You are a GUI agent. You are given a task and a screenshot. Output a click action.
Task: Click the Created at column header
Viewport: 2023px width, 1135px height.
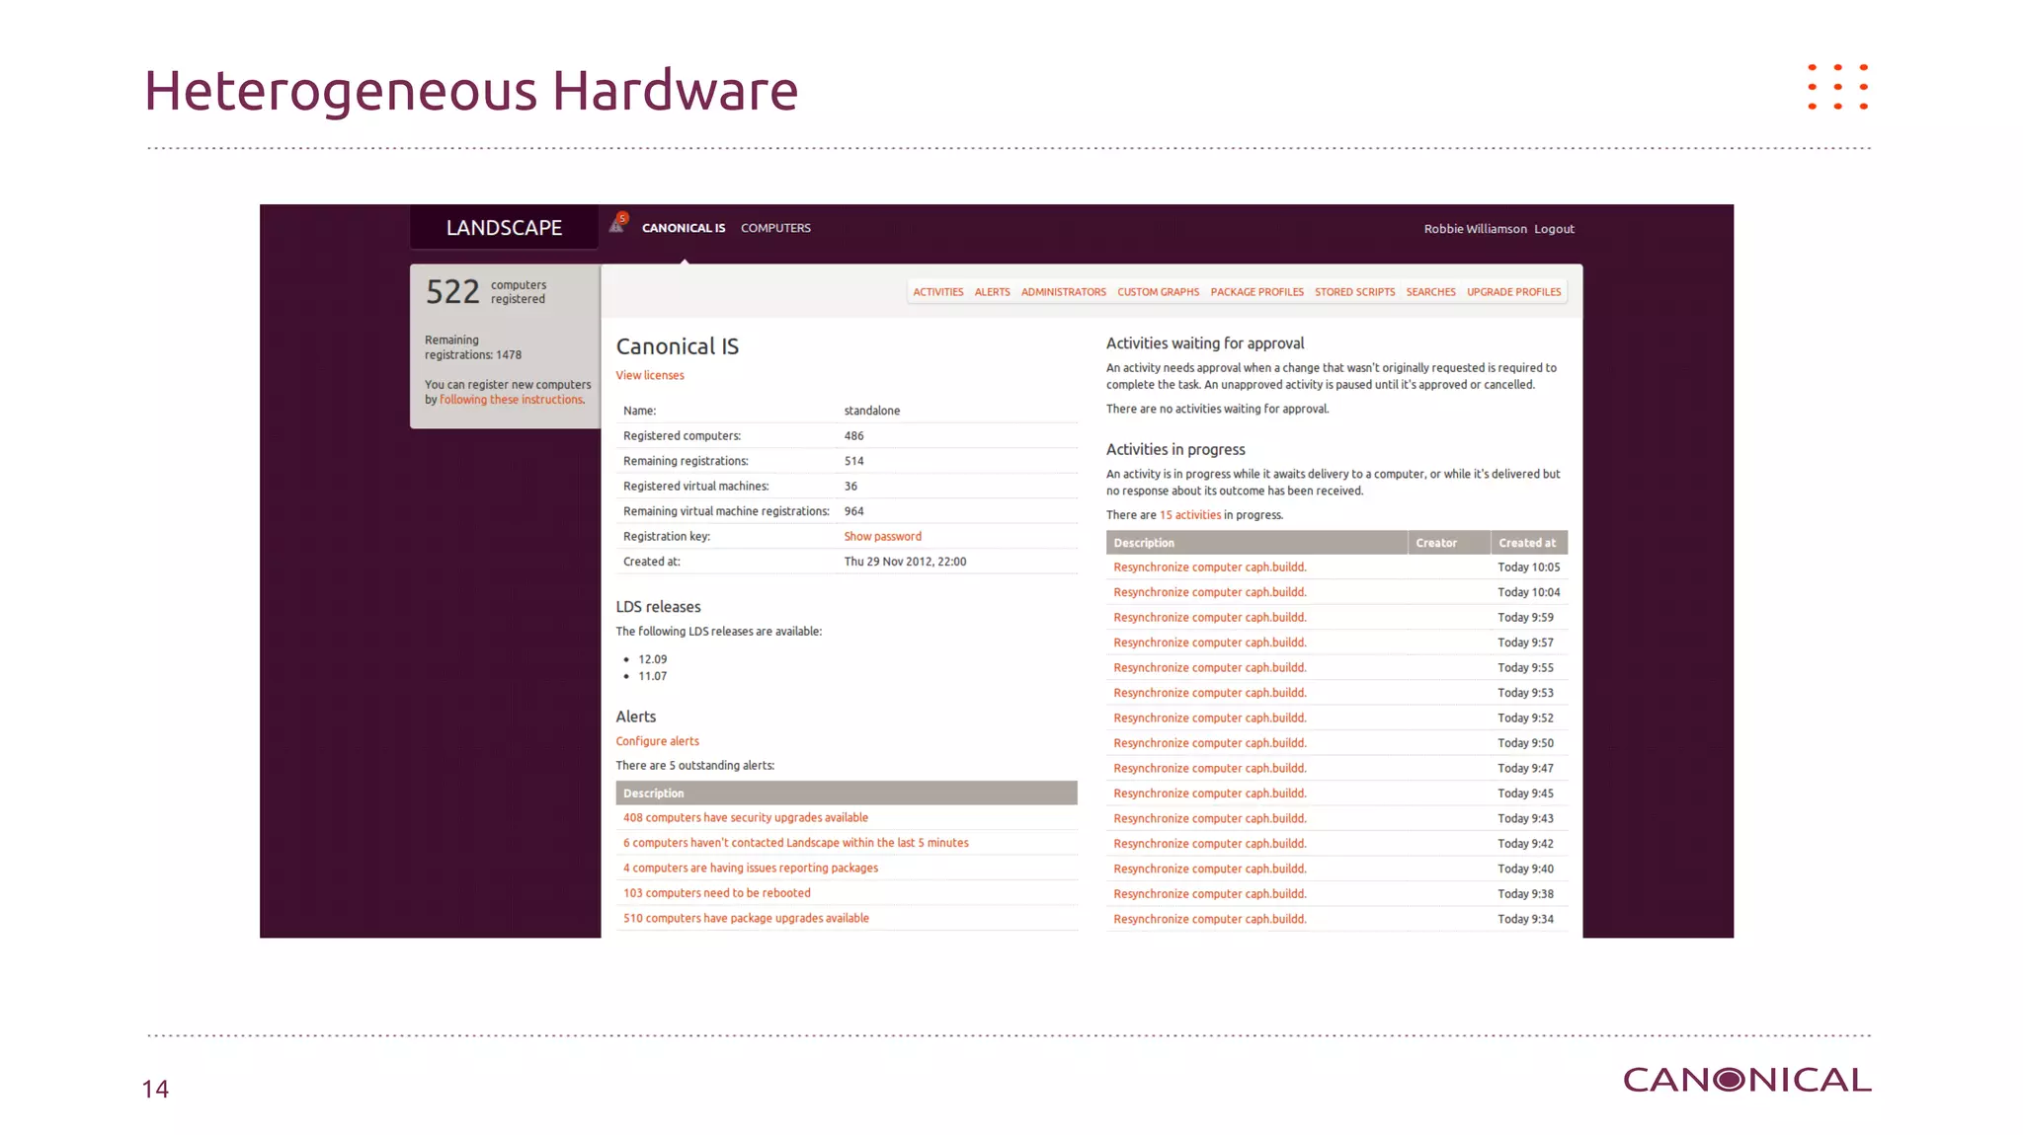(1529, 543)
